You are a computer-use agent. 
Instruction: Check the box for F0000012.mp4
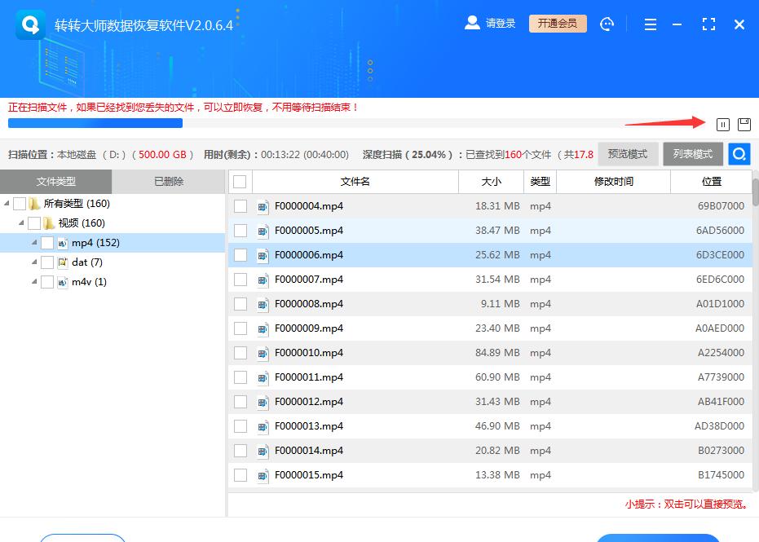coord(240,402)
